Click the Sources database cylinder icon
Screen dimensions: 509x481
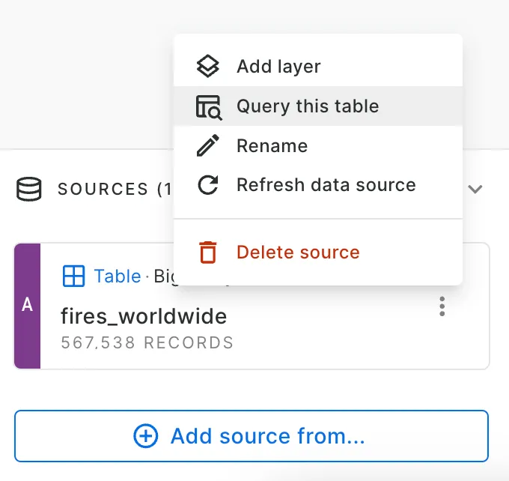pos(29,189)
